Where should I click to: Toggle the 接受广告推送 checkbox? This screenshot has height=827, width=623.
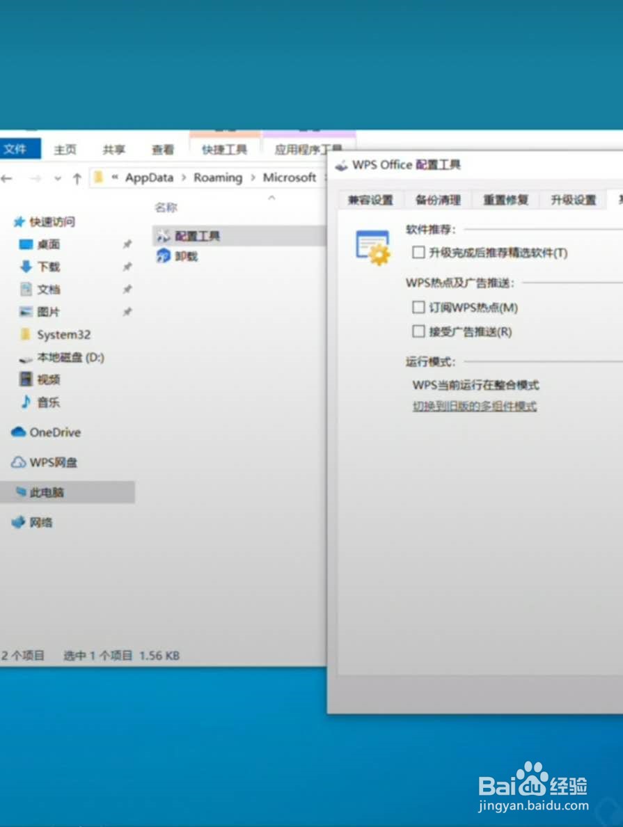tap(418, 332)
